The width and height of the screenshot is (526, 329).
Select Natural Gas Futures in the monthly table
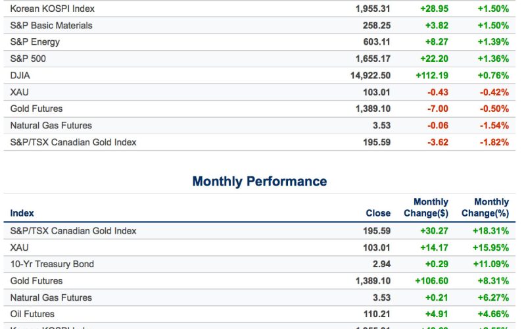(x=51, y=297)
